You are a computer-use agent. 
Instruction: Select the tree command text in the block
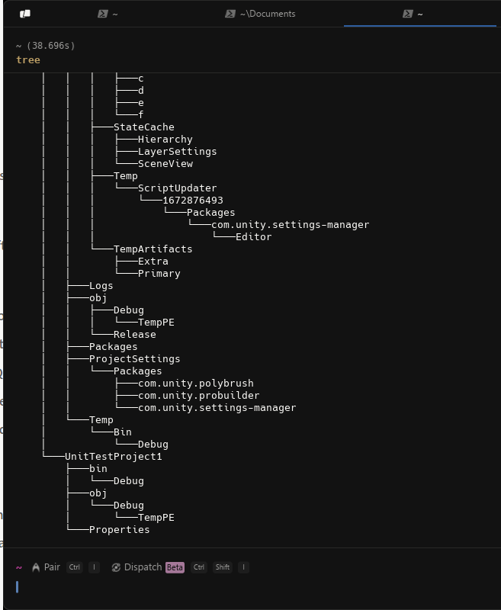coord(27,59)
